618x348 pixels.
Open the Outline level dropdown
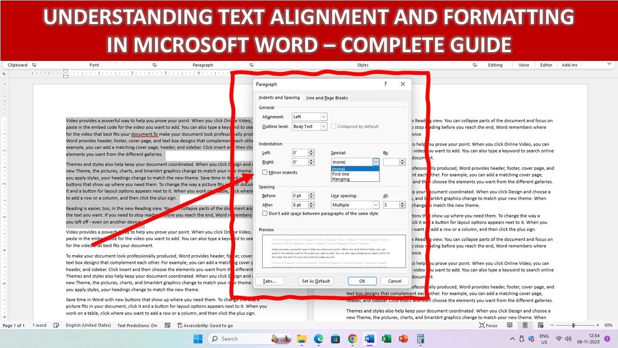[x=309, y=127]
